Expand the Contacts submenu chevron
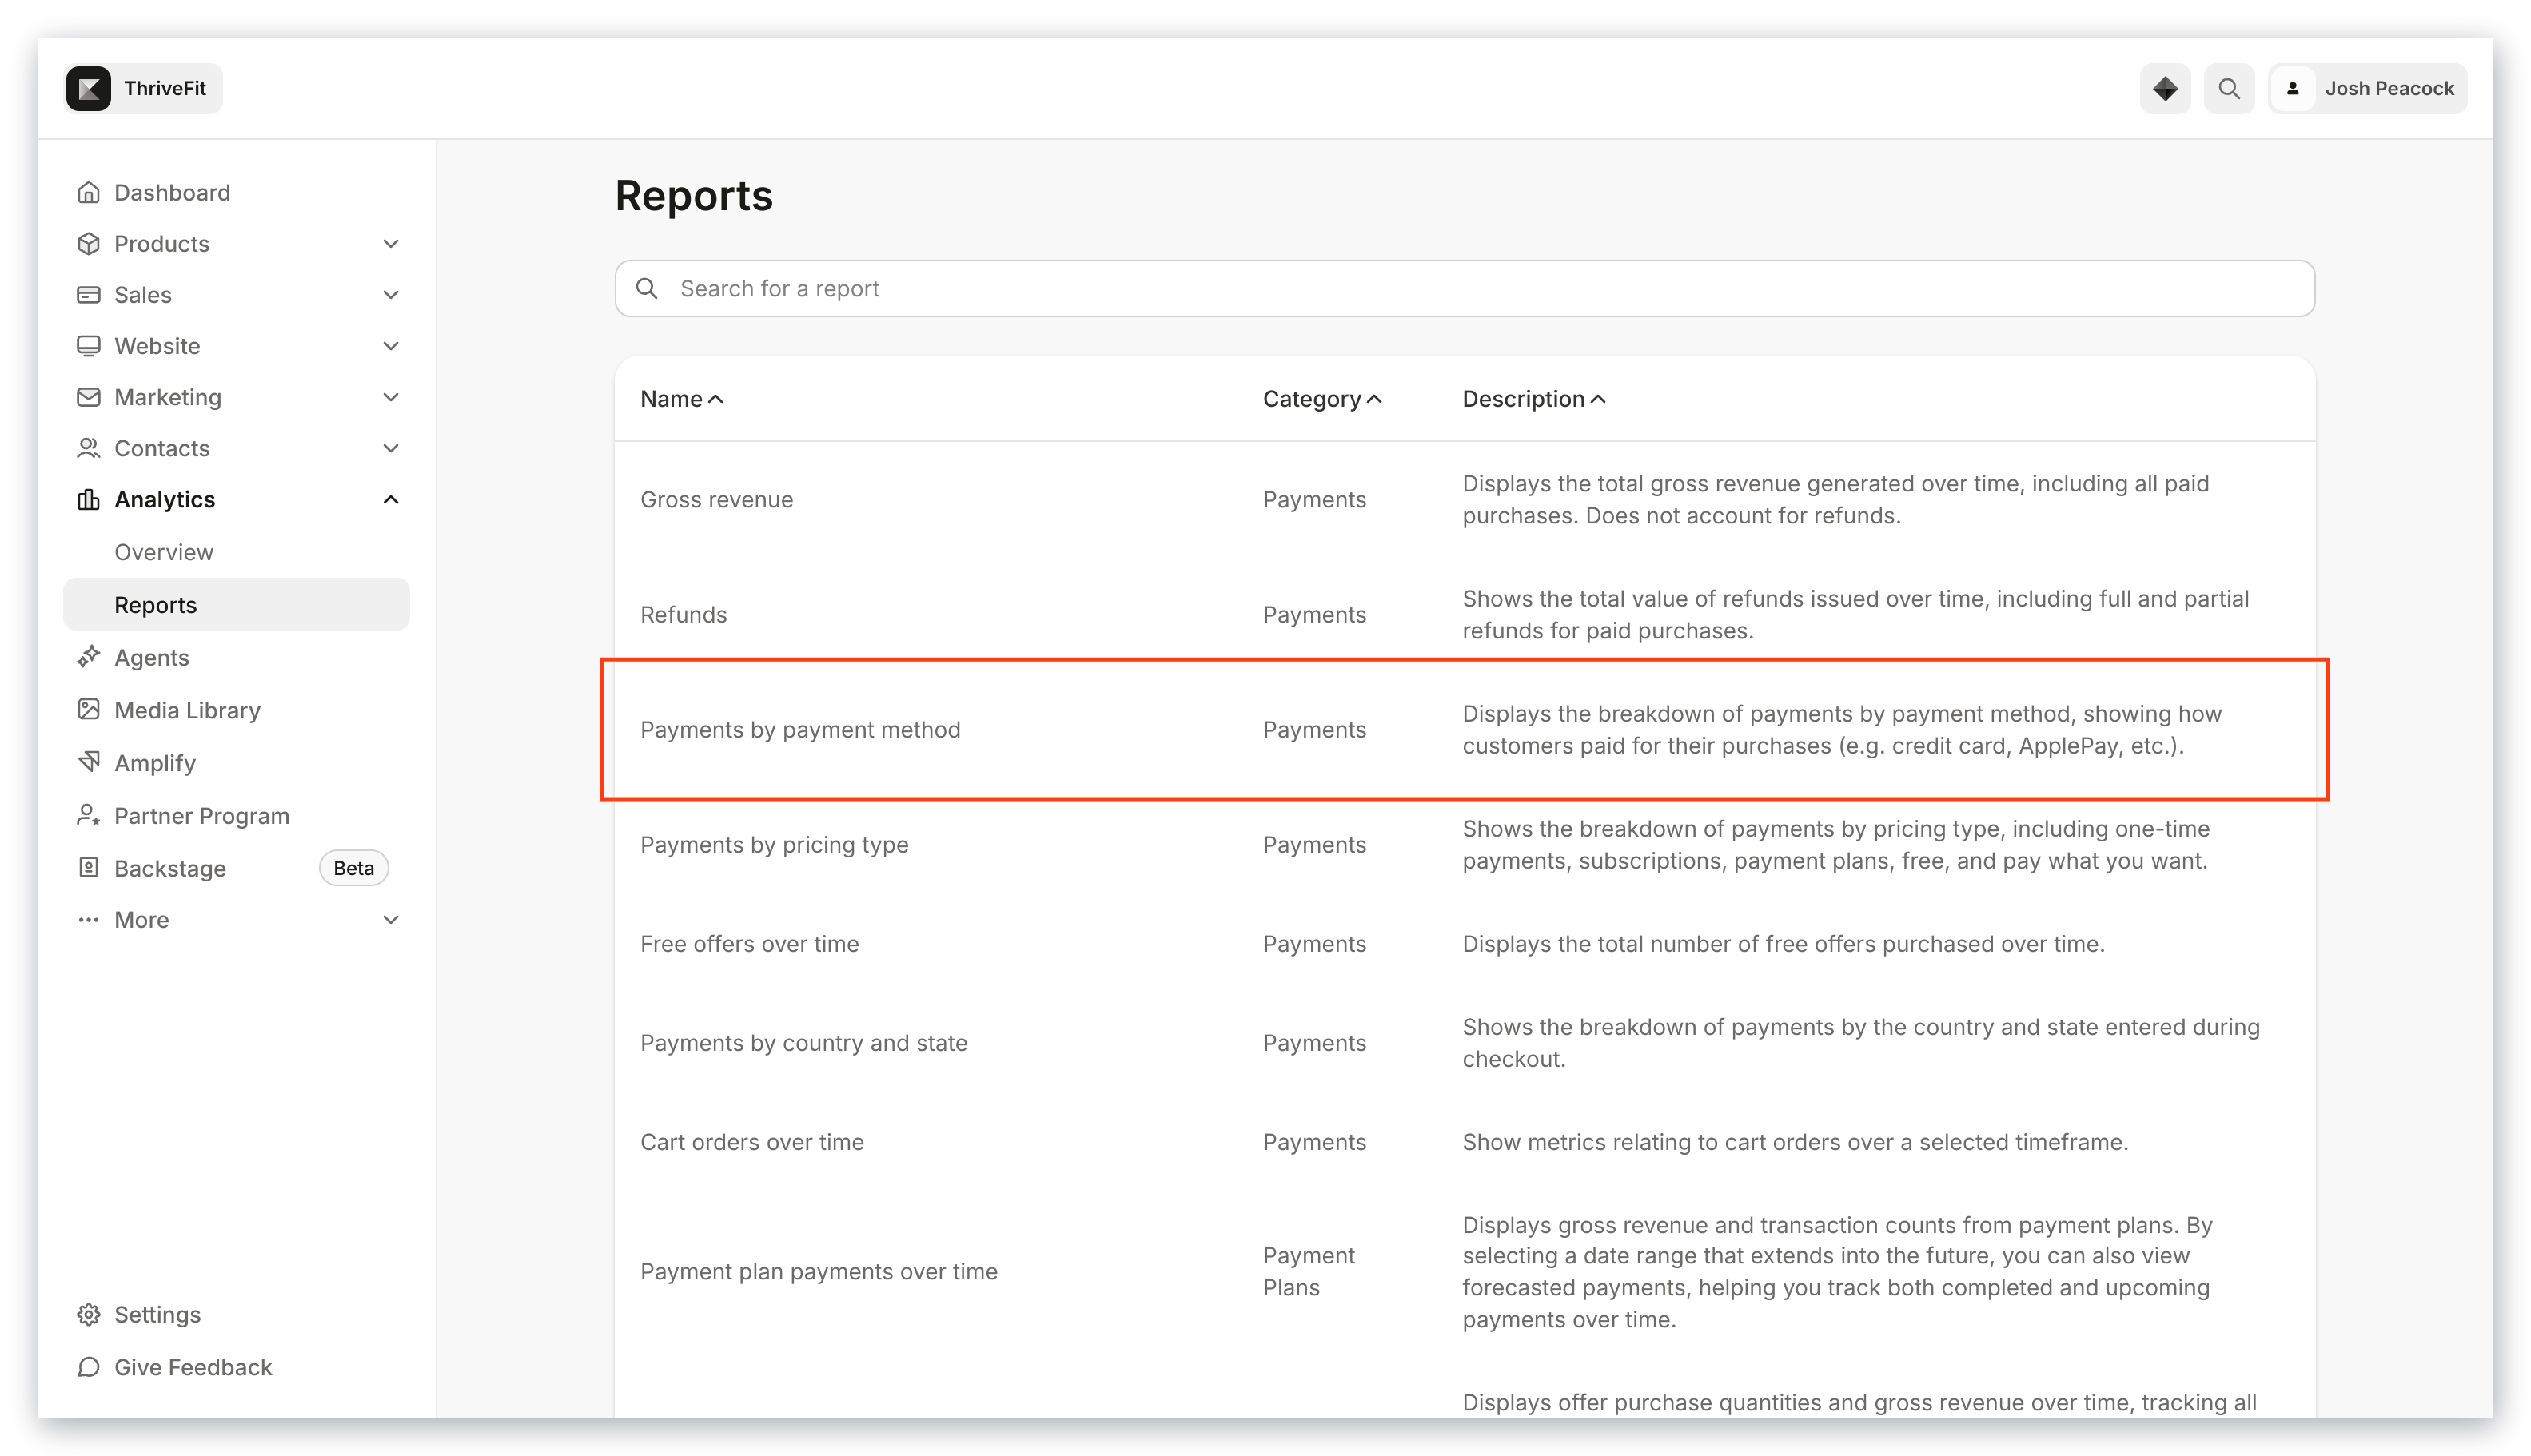Screen dimensions: 2531x1456 (x=390, y=448)
